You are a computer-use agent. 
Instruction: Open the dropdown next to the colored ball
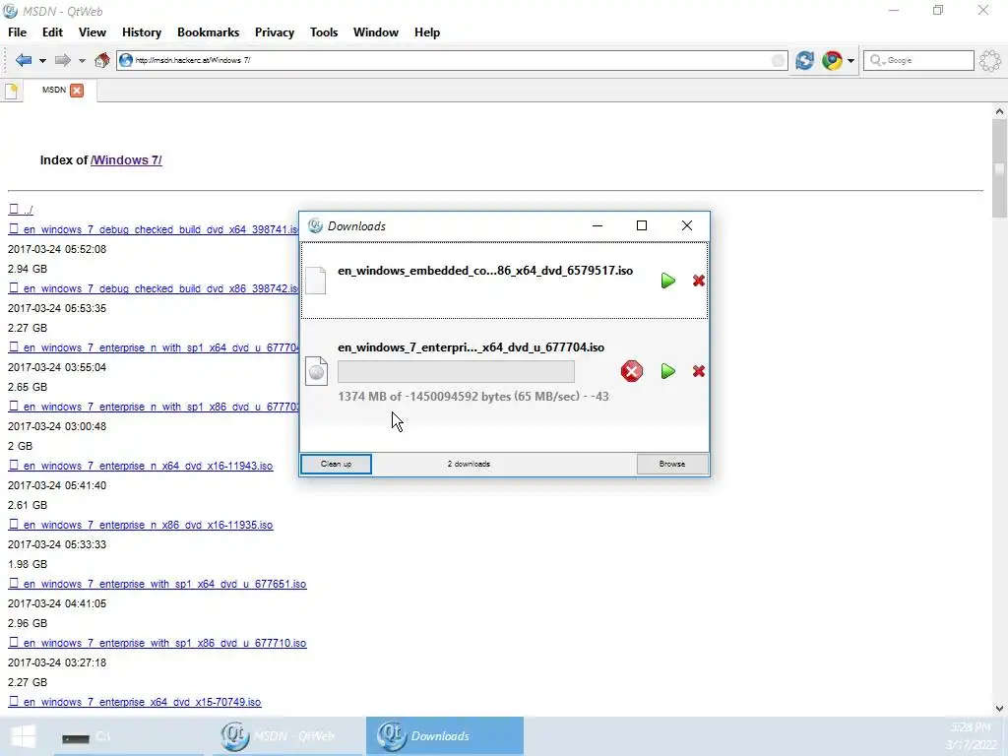[x=850, y=61]
